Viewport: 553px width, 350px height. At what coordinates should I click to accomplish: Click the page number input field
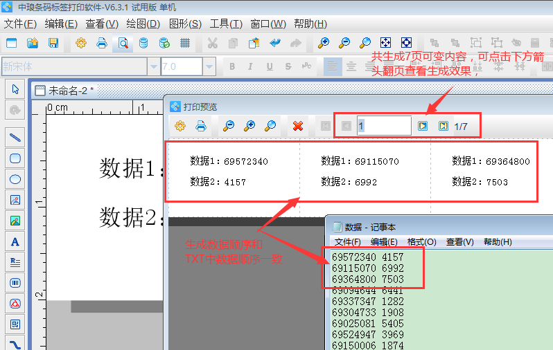point(384,126)
